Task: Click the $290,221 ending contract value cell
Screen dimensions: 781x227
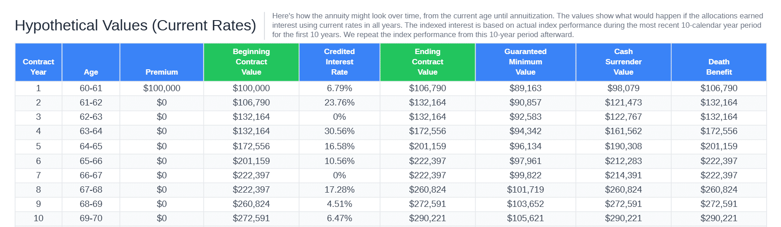Action: (428, 219)
